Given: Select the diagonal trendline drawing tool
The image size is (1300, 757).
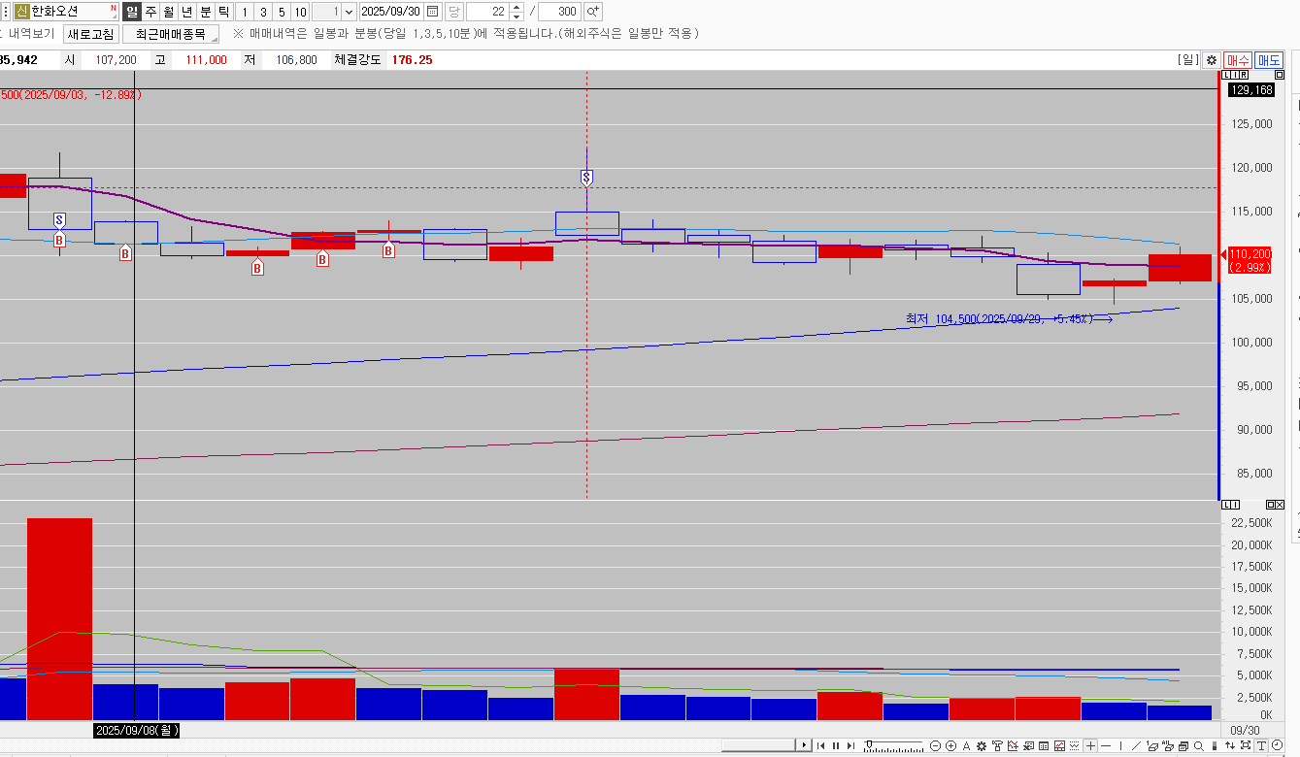Looking at the screenshot, I should click(x=1137, y=745).
